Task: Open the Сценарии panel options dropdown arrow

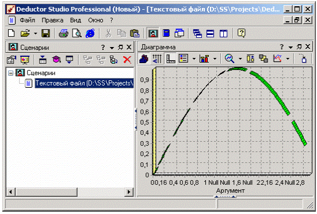Action: pos(112,48)
